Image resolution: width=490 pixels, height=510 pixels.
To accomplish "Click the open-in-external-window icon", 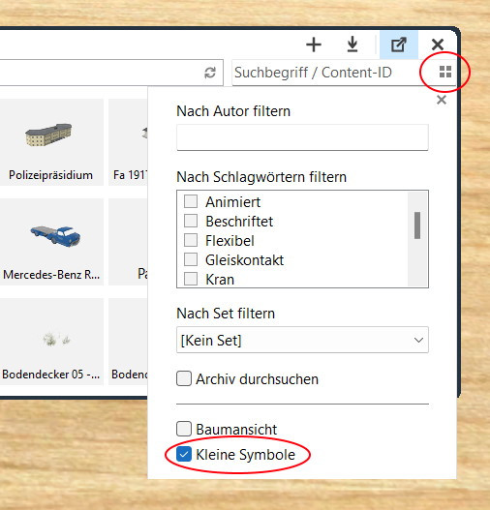I will tap(399, 45).
